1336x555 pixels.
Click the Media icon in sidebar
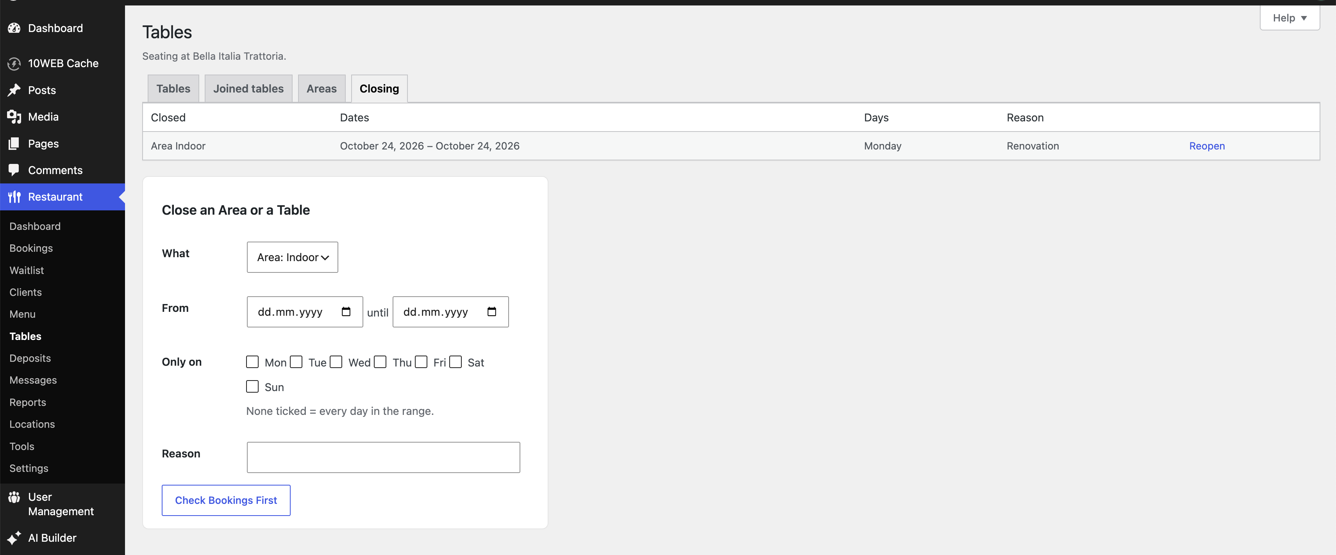[14, 117]
